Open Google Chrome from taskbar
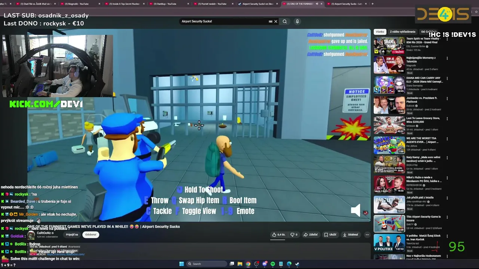This screenshot has height=269, width=479. click(x=248, y=264)
